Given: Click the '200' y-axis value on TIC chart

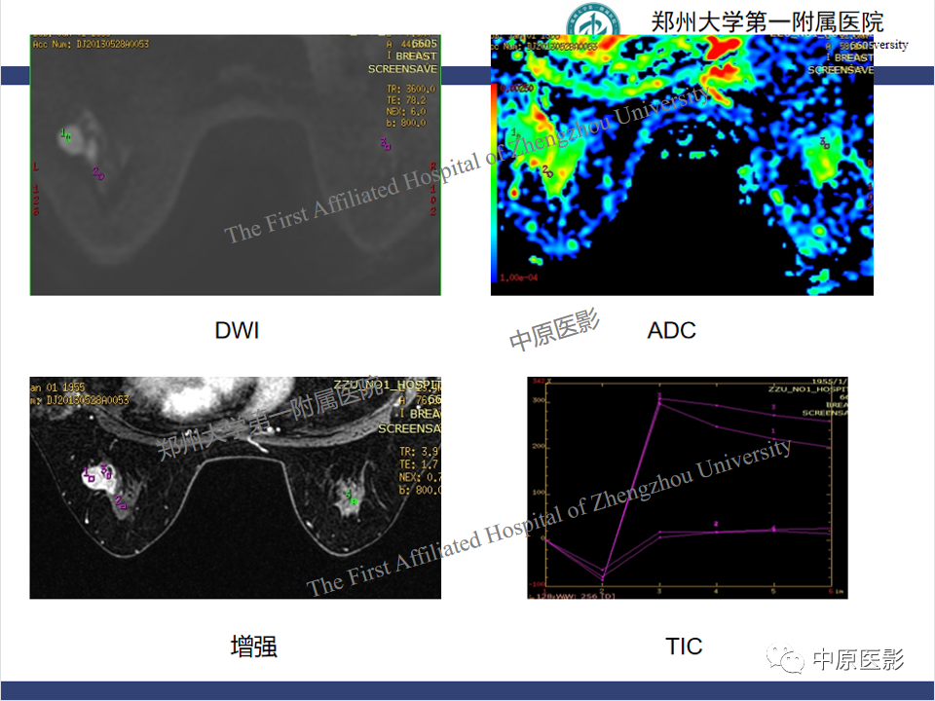Looking at the screenshot, I should [539, 447].
